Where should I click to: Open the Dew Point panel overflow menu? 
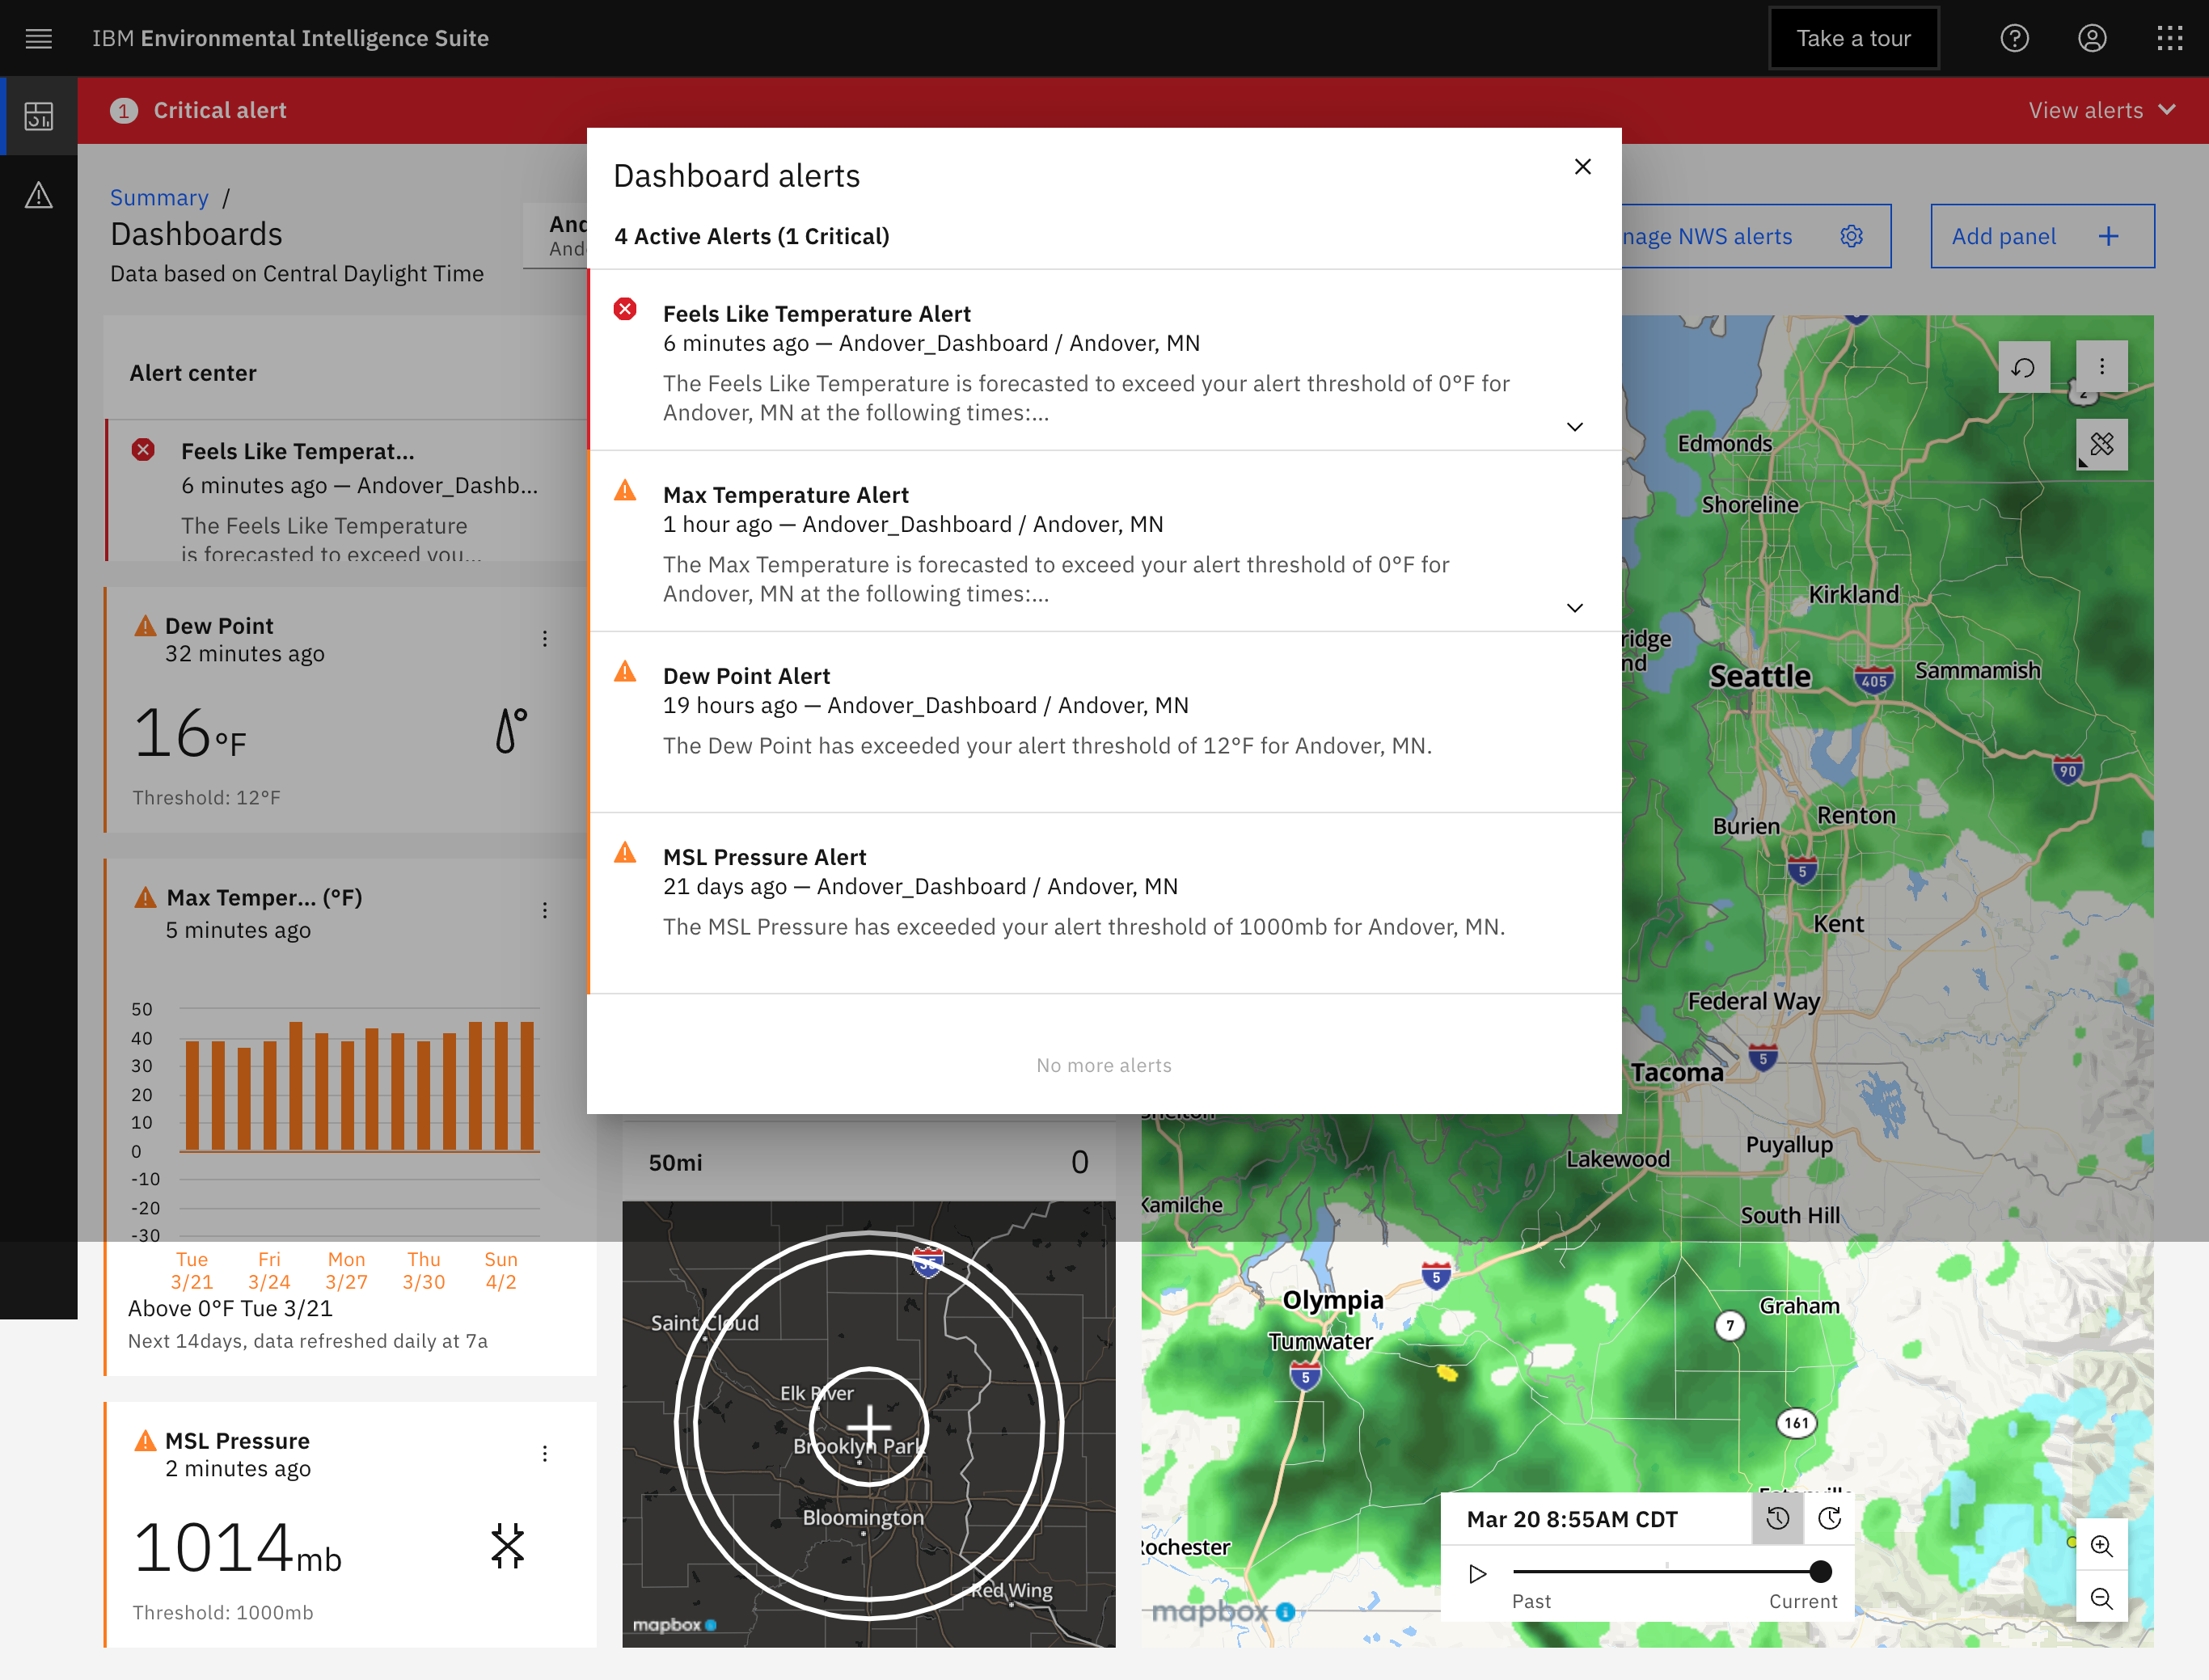[x=545, y=638]
